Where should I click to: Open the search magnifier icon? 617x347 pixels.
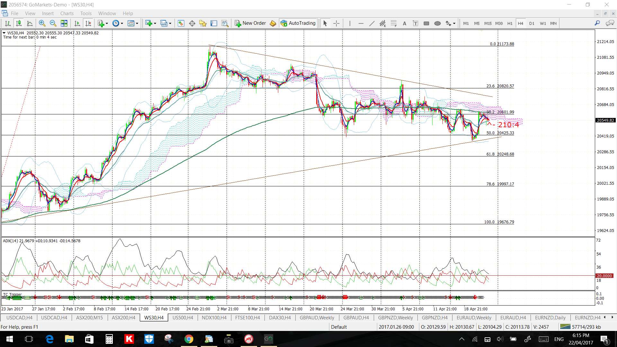point(597,23)
